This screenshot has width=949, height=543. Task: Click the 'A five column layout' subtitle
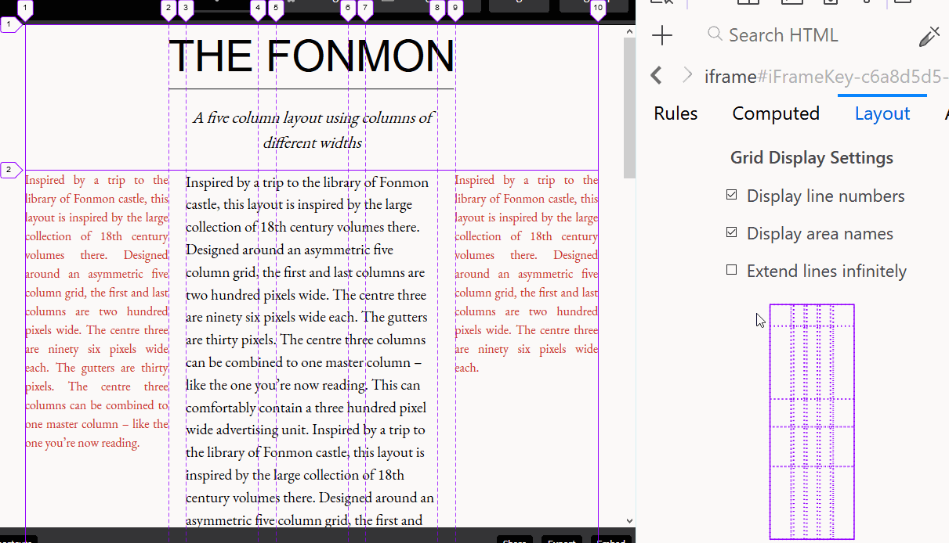click(313, 130)
